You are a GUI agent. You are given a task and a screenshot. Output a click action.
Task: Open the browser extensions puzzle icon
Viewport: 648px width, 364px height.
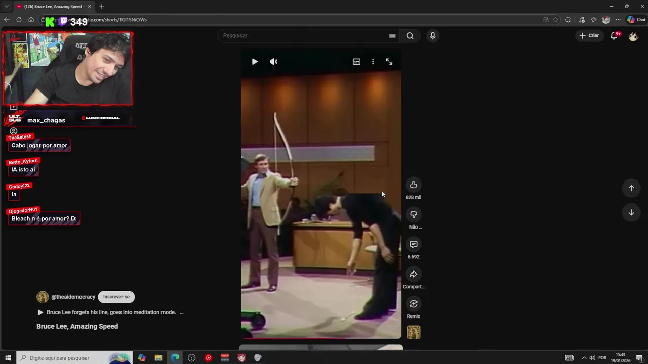pyautogui.click(x=568, y=20)
